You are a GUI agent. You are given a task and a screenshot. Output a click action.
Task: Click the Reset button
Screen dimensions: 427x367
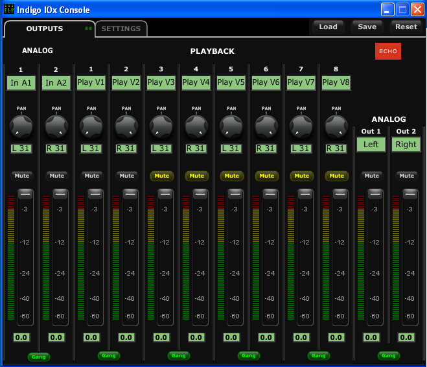pyautogui.click(x=406, y=27)
